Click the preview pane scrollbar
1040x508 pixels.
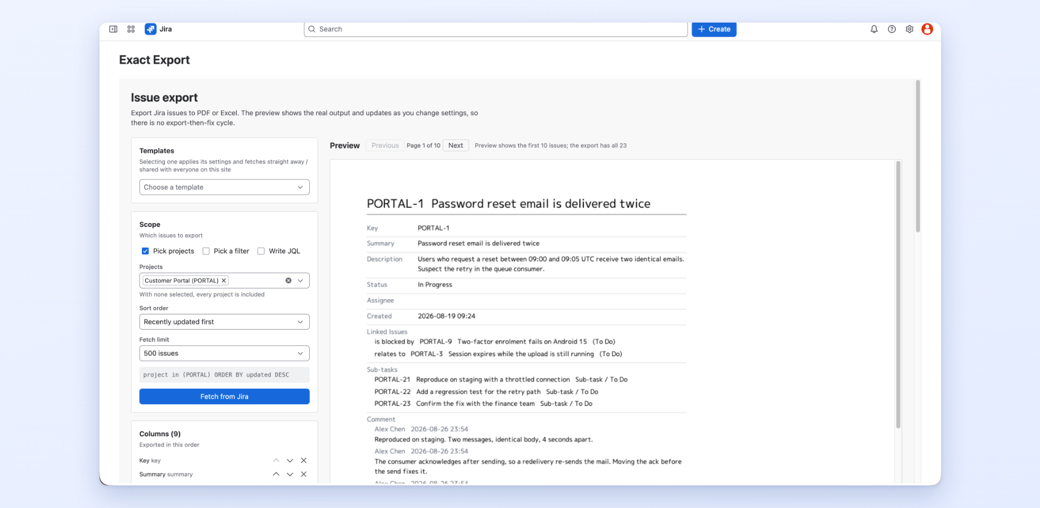click(898, 295)
